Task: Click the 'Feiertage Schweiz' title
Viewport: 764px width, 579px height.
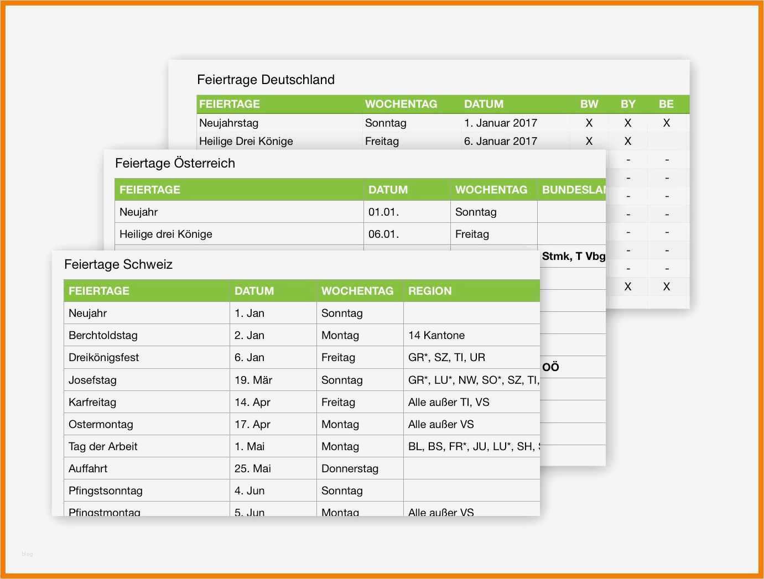Action: [x=118, y=264]
